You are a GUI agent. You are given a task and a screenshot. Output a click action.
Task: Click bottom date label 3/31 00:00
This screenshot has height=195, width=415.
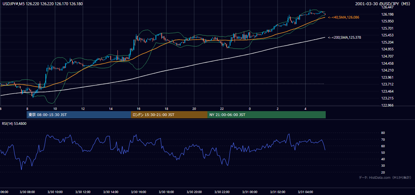tap(250, 192)
